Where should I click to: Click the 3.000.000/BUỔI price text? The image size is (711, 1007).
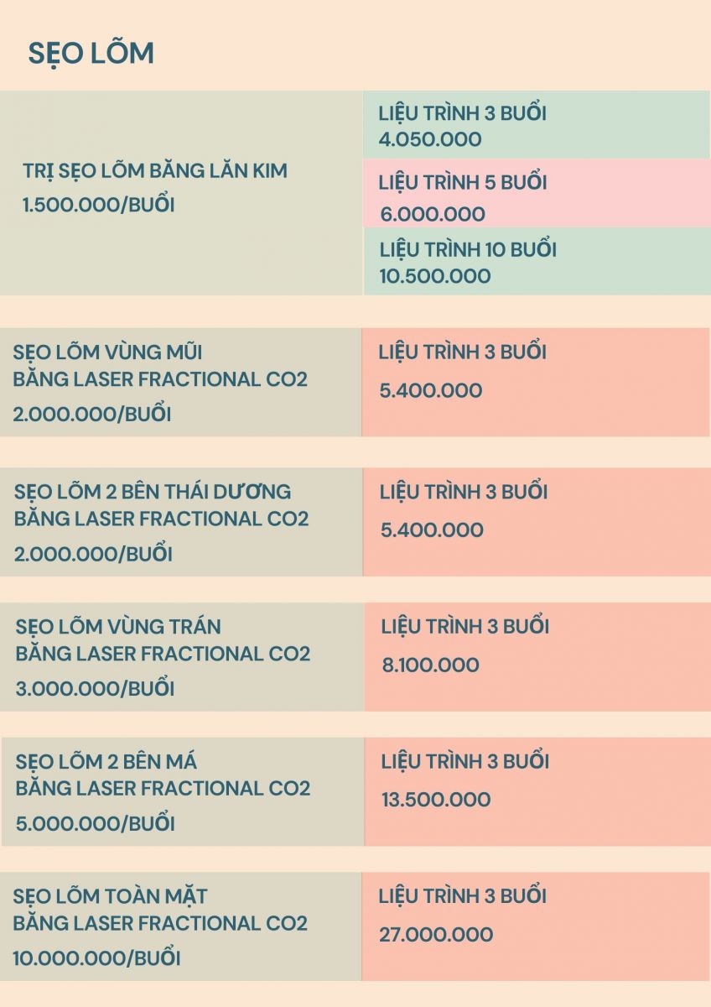pyautogui.click(x=95, y=689)
